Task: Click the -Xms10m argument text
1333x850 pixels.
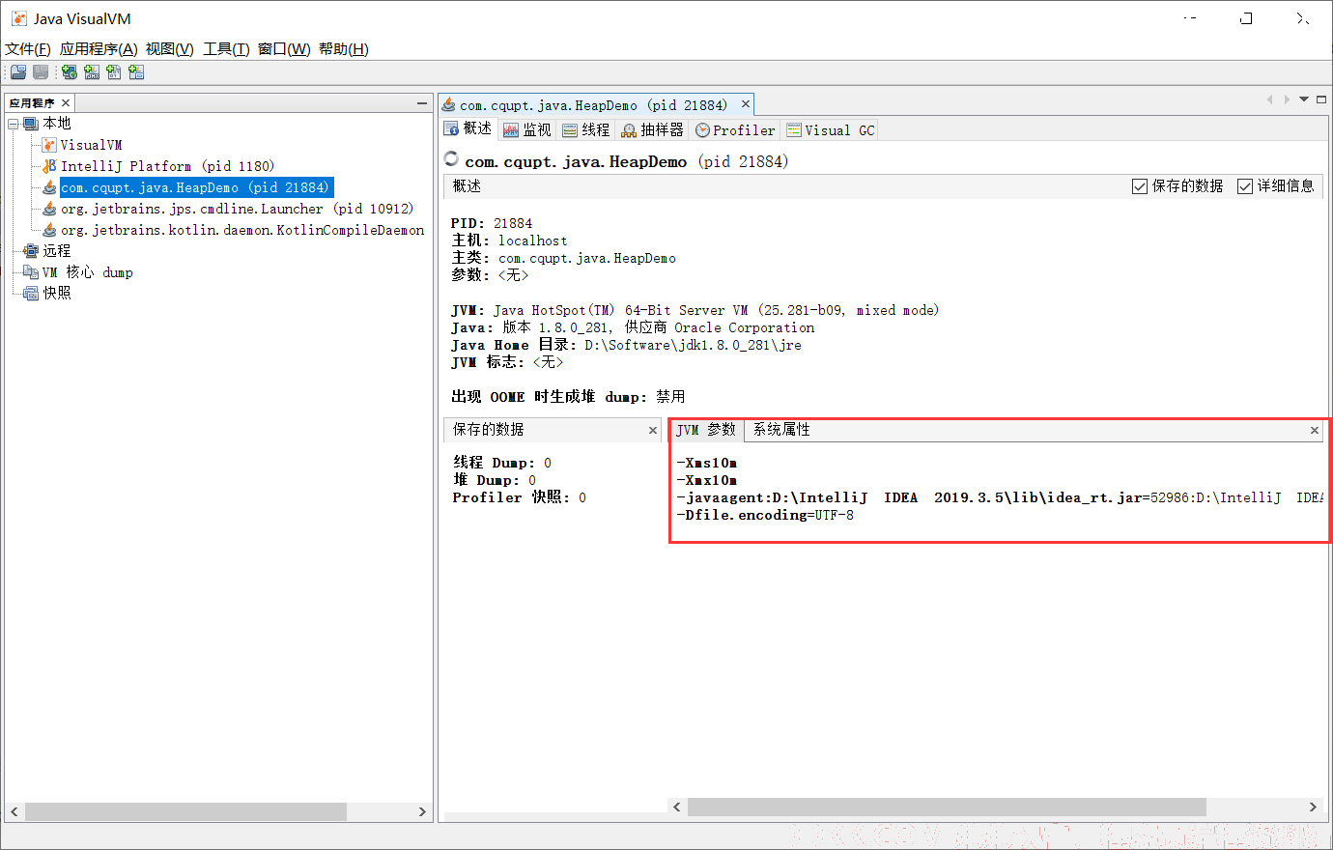Action: (707, 463)
